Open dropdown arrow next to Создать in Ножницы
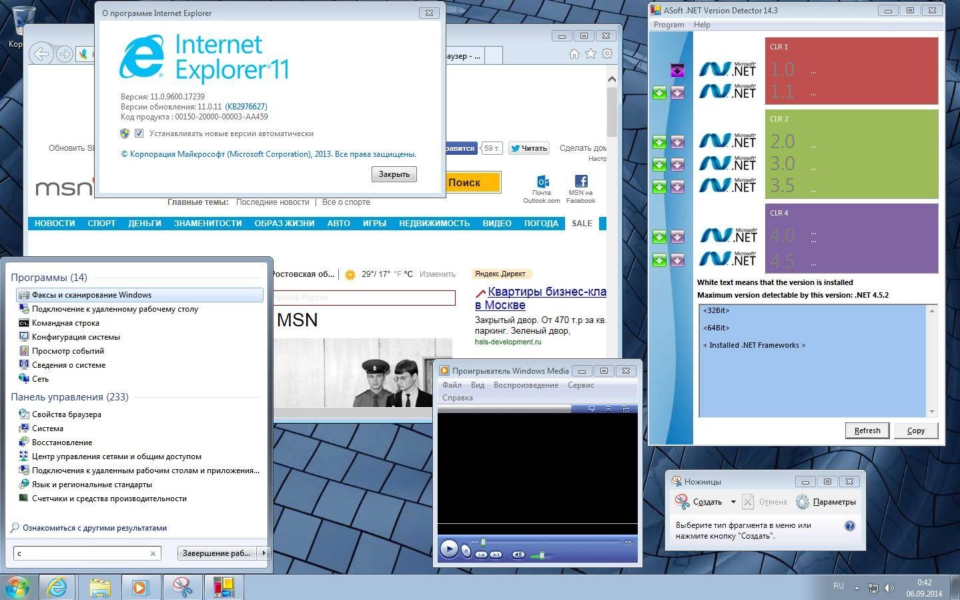This screenshot has width=960, height=600. coord(733,502)
